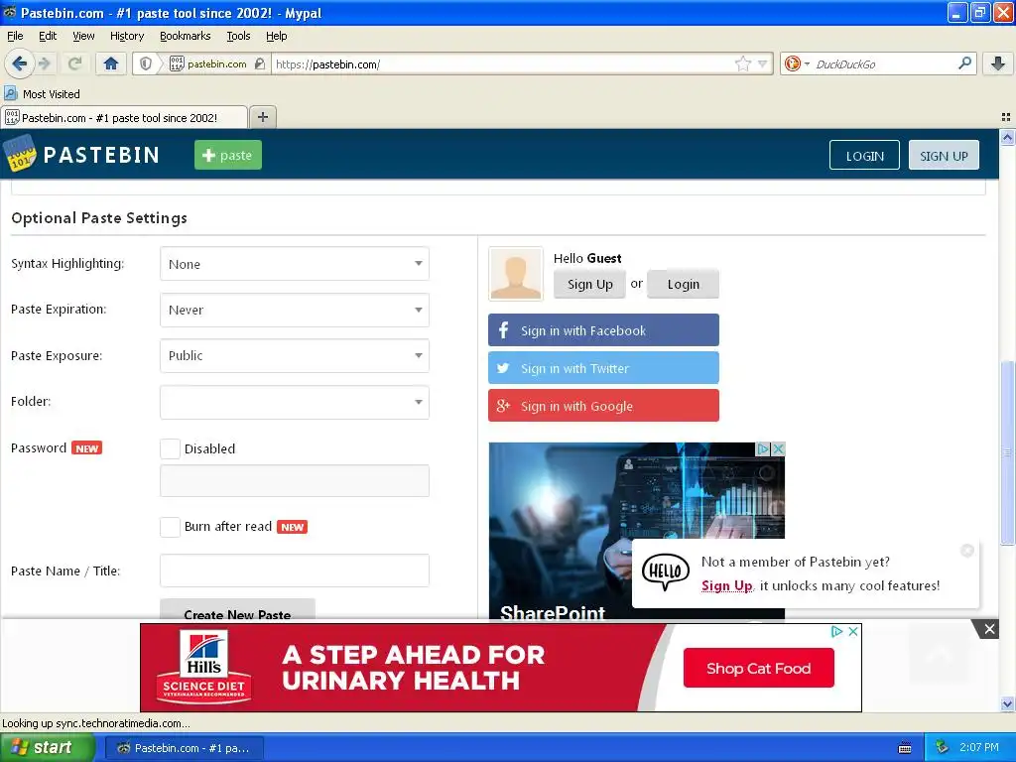
Task: Open the View menu
Action: pyautogui.click(x=83, y=36)
